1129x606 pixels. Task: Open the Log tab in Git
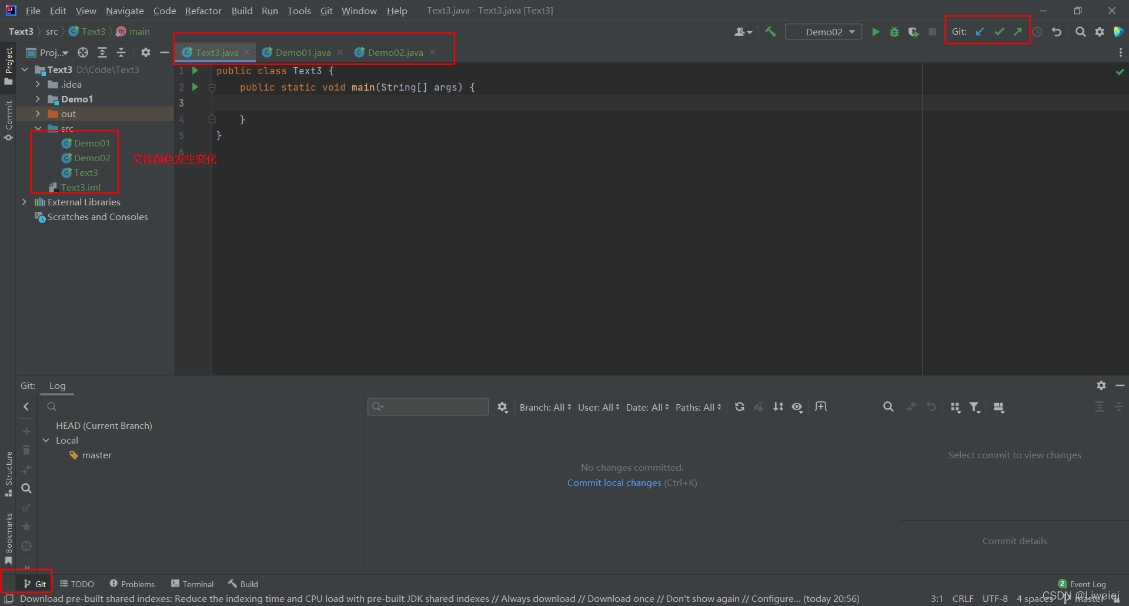[x=57, y=385]
